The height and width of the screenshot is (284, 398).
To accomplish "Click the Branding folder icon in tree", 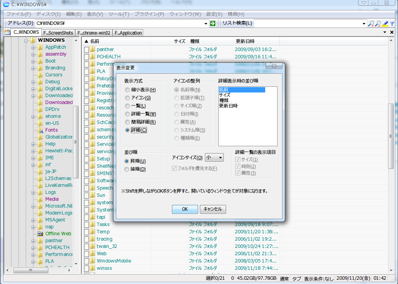I will [x=40, y=68].
